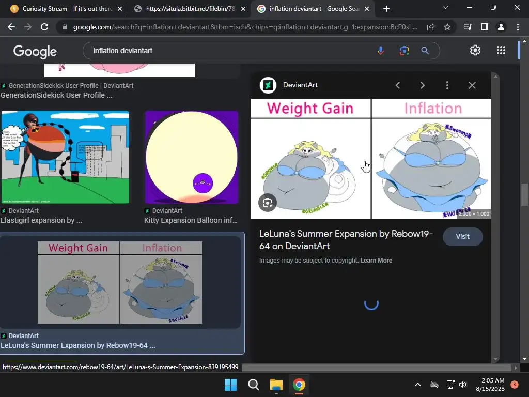The image size is (529, 397).
Task: Open Elastigirl expansion thumbnail
Action: [x=65, y=157]
